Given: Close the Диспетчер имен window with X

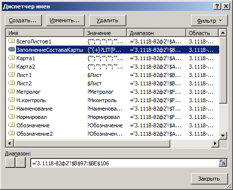Looking at the screenshot, I should [x=226, y=6].
